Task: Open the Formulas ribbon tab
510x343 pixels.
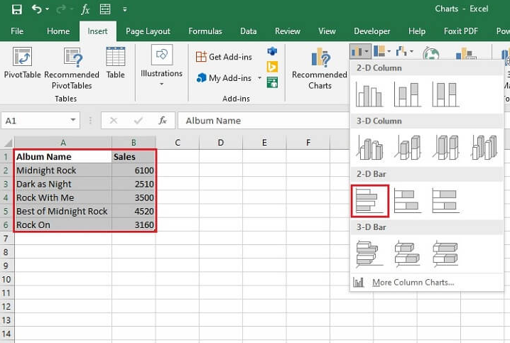Action: click(x=205, y=31)
